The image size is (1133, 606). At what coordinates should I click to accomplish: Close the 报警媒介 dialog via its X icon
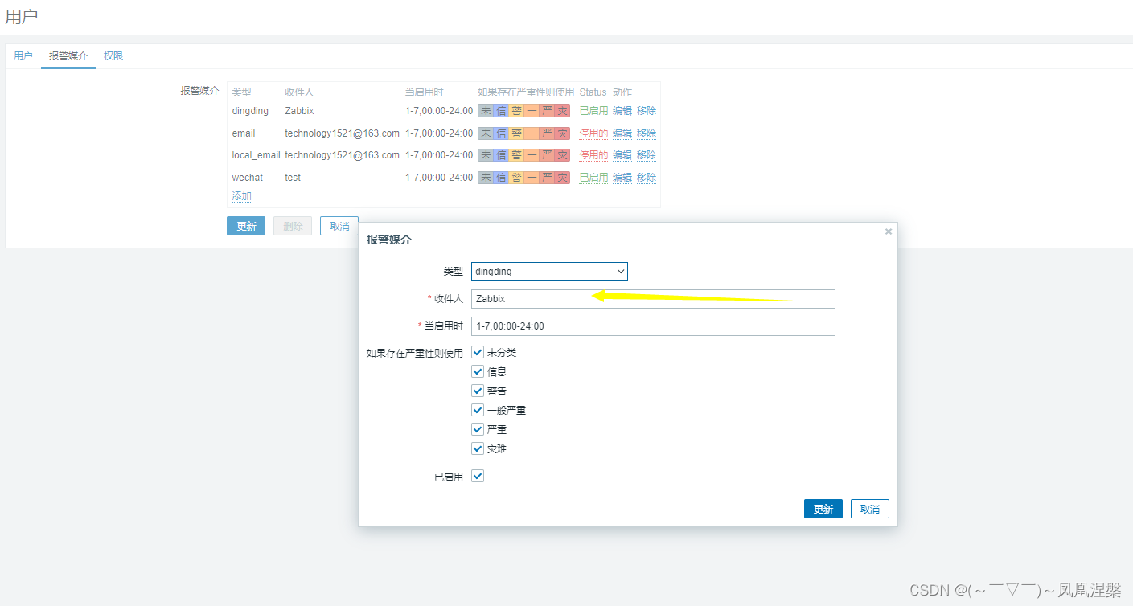click(x=888, y=231)
